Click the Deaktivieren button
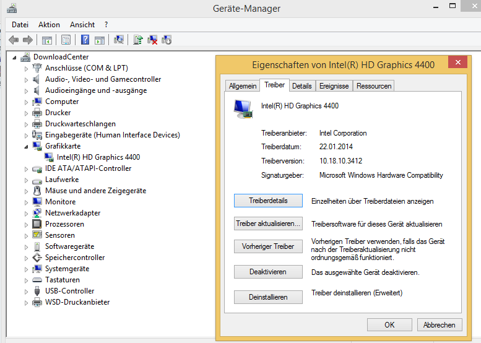 (x=268, y=272)
